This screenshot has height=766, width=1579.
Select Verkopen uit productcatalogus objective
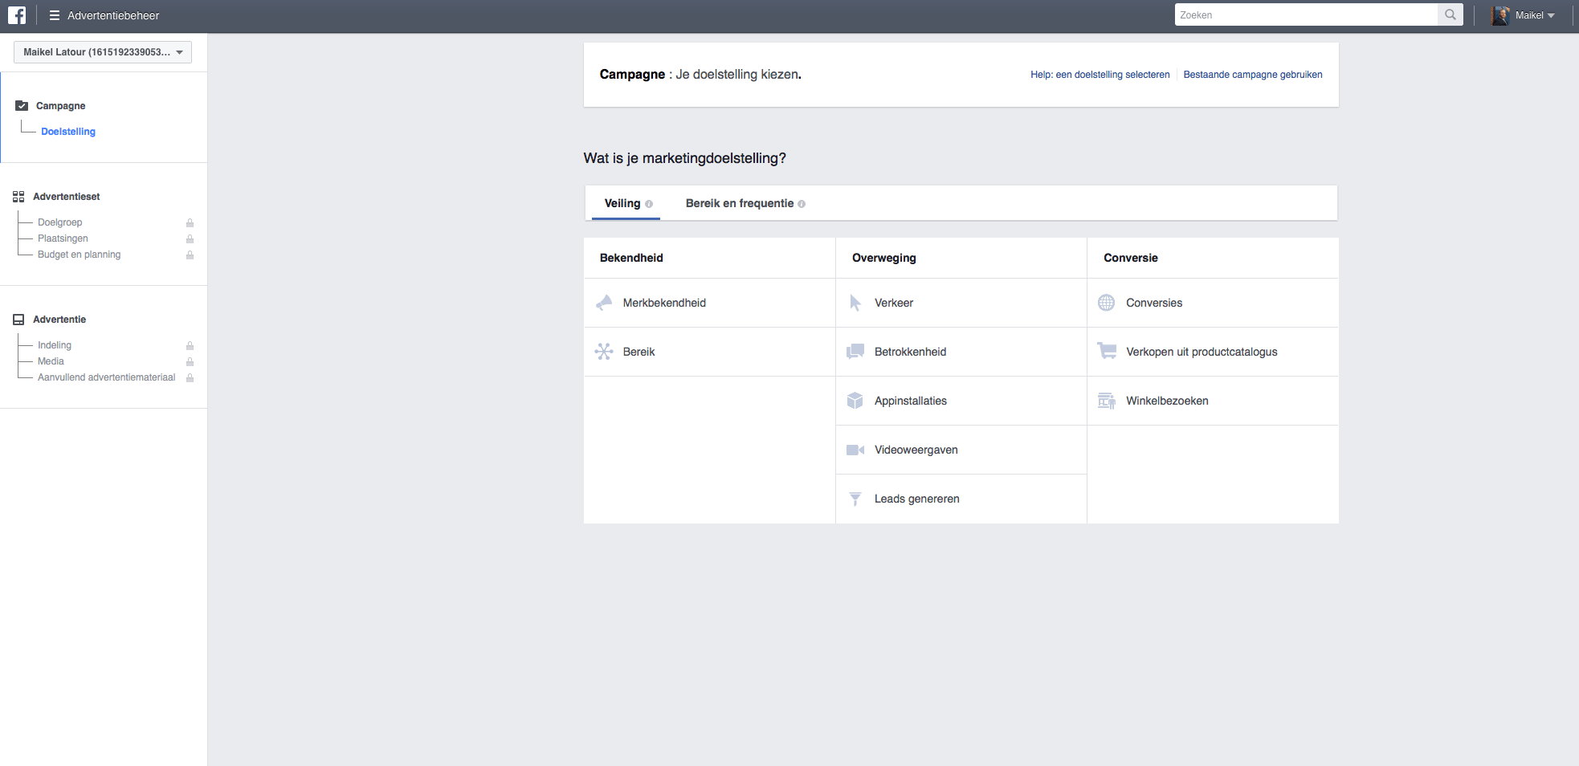pyautogui.click(x=1213, y=352)
